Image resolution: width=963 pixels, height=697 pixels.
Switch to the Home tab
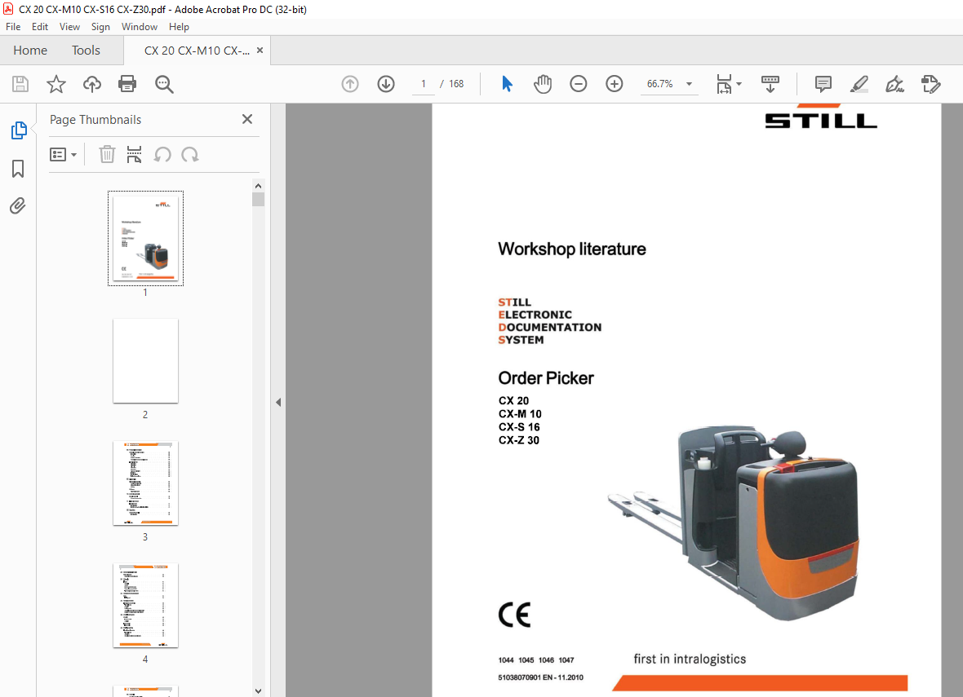[30, 51]
